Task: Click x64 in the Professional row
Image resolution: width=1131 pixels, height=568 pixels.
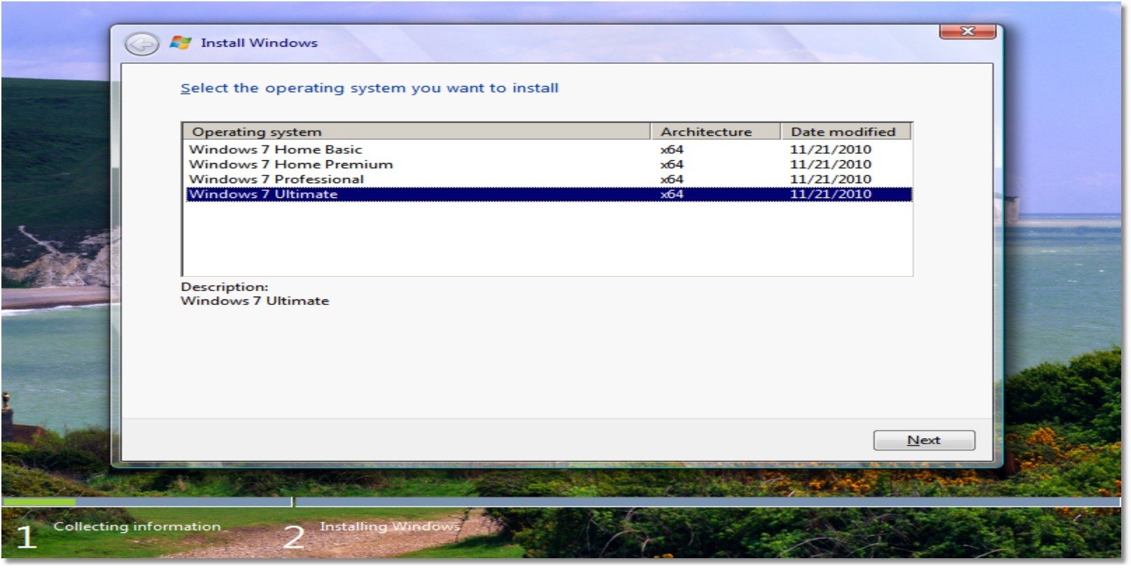Action: pyautogui.click(x=672, y=179)
